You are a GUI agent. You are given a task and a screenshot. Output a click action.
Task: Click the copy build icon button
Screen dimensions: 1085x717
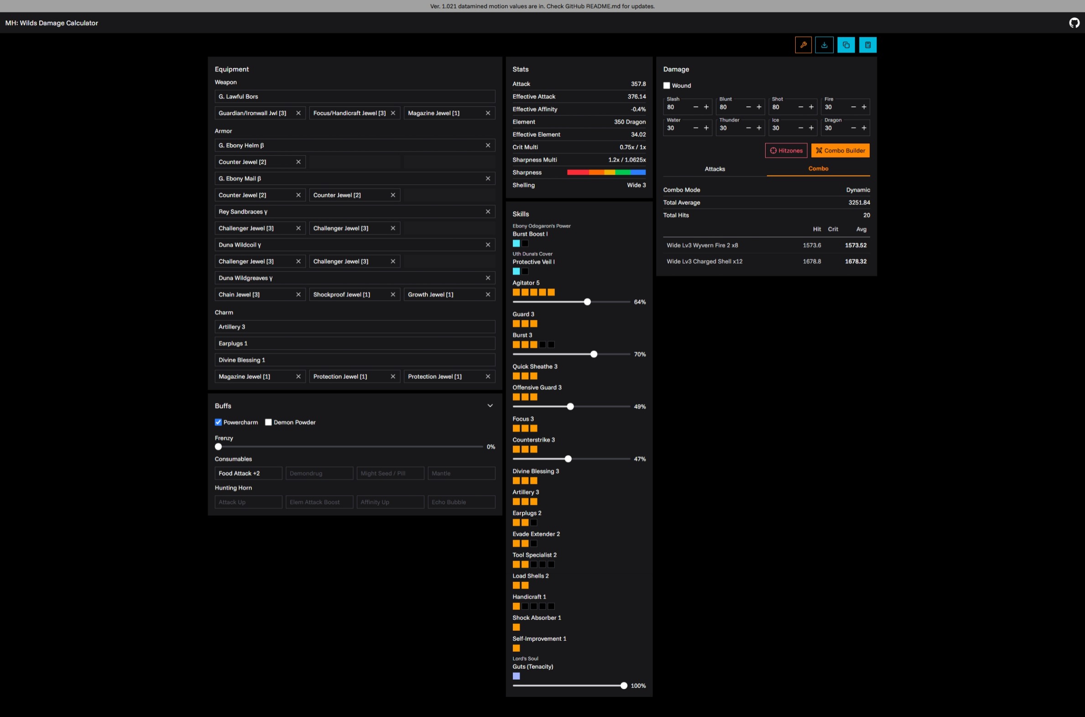point(845,45)
